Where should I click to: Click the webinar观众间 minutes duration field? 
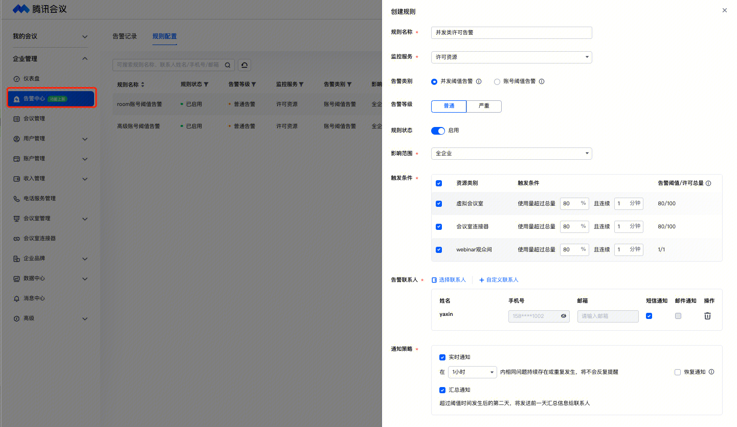point(629,250)
